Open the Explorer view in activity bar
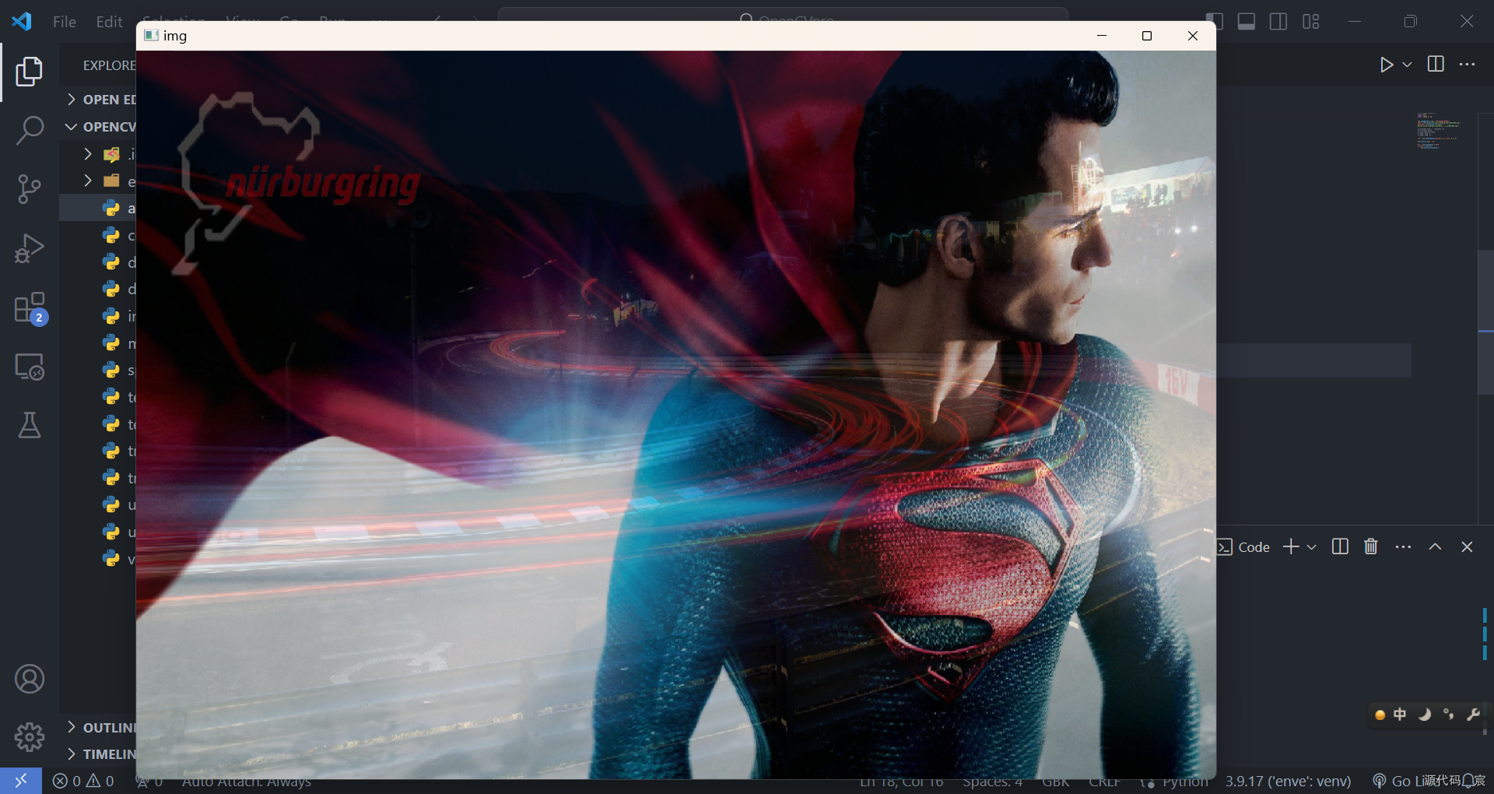Image resolution: width=1494 pixels, height=794 pixels. (x=30, y=72)
